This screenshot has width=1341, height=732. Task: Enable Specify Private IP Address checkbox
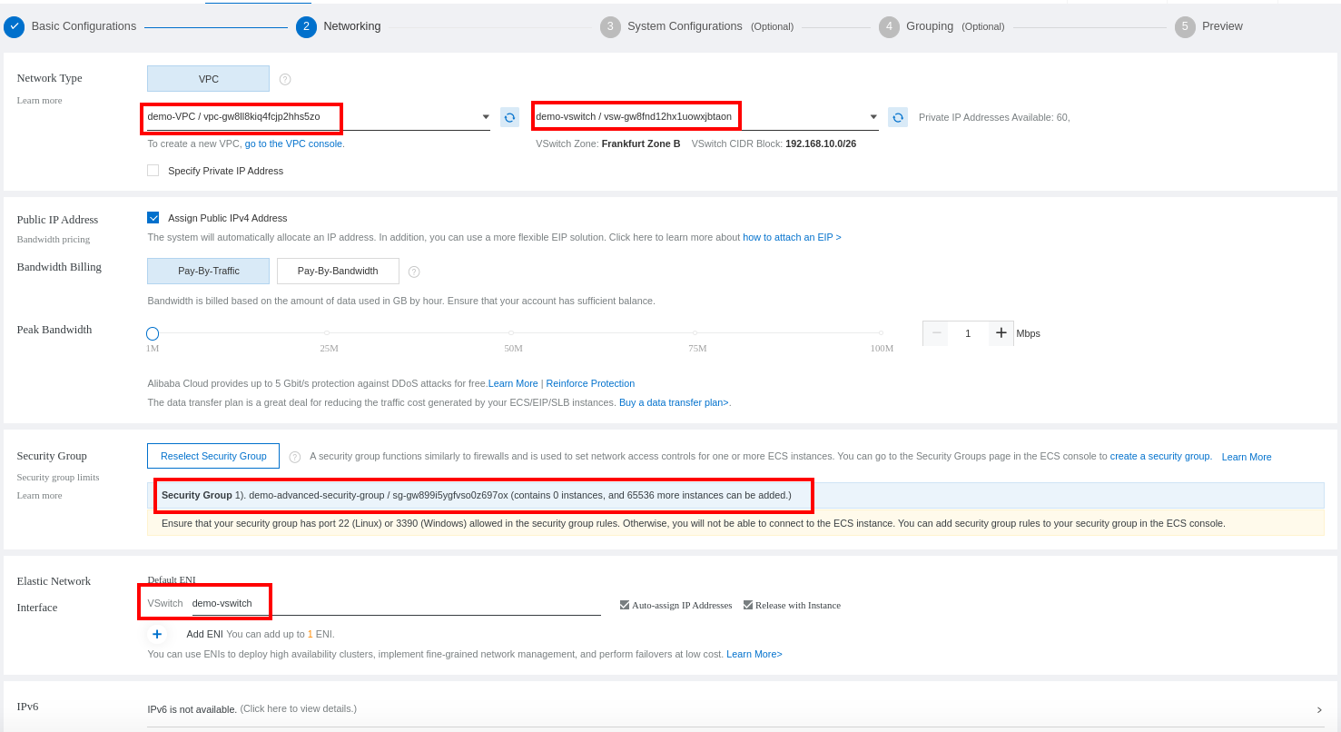(x=153, y=171)
